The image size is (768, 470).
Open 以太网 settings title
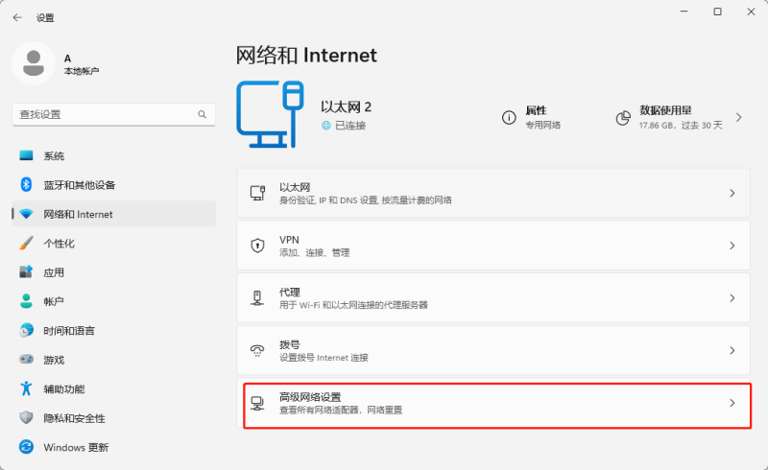295,187
